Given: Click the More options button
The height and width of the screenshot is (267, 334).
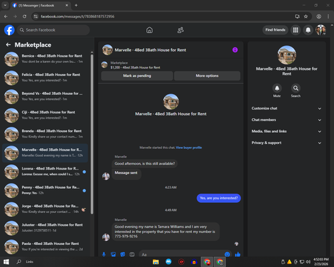Looking at the screenshot, I should point(207,76).
